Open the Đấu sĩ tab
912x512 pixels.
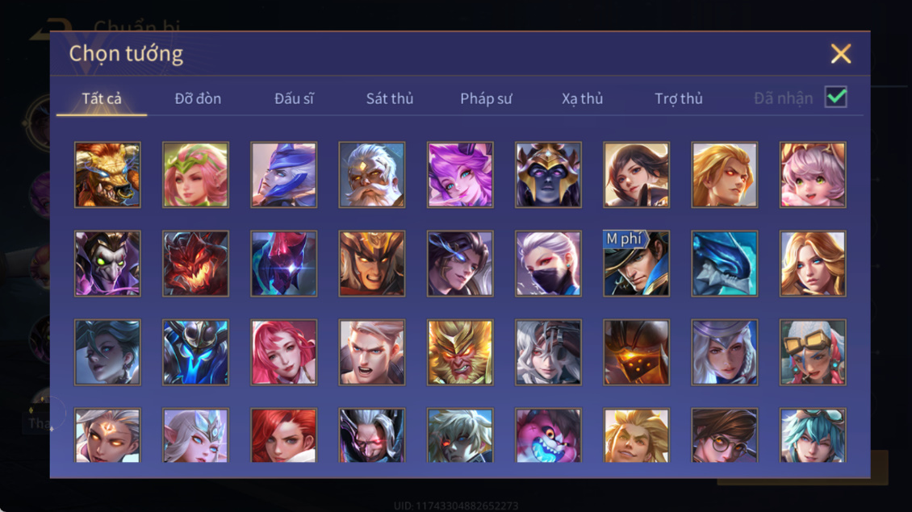(294, 99)
